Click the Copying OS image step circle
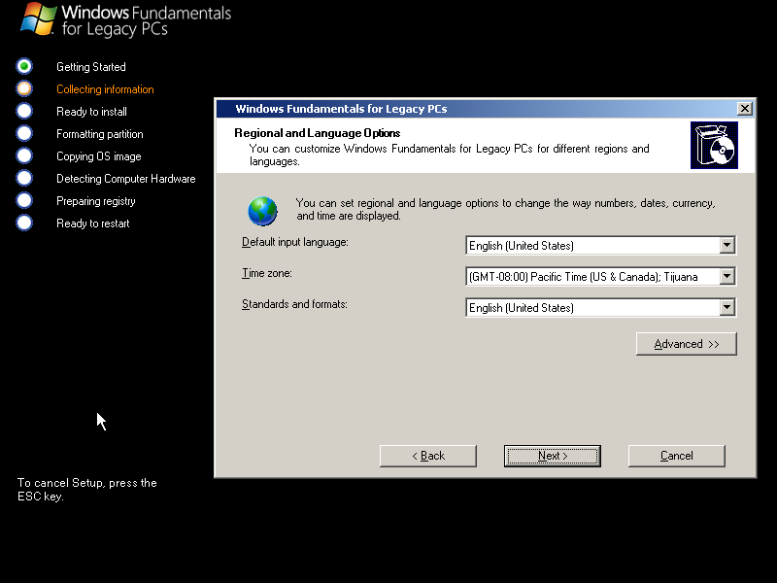Viewport: 777px width, 583px height. click(23, 155)
